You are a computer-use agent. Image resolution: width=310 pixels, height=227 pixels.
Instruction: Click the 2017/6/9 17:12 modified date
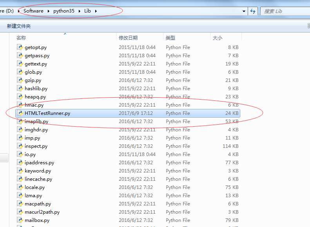click(x=136, y=113)
